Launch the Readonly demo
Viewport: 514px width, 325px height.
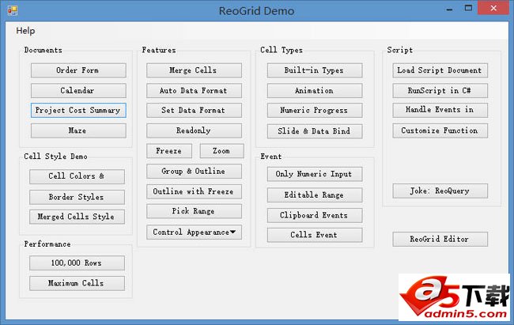pyautogui.click(x=194, y=130)
